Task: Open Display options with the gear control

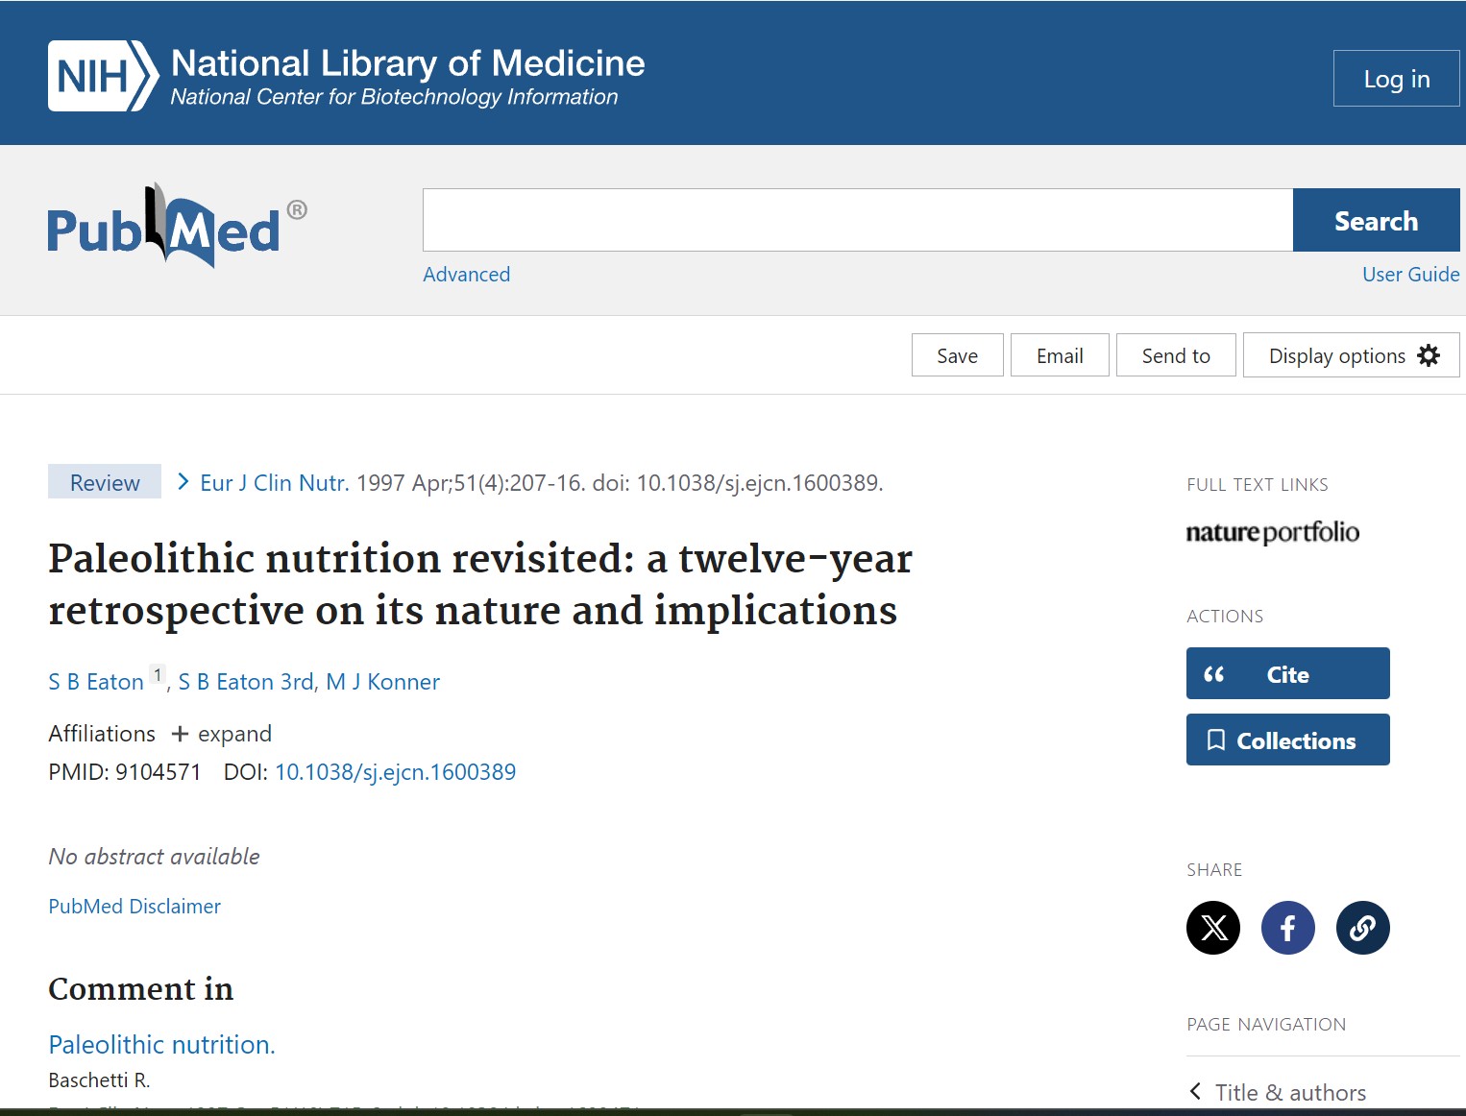Action: coord(1351,354)
